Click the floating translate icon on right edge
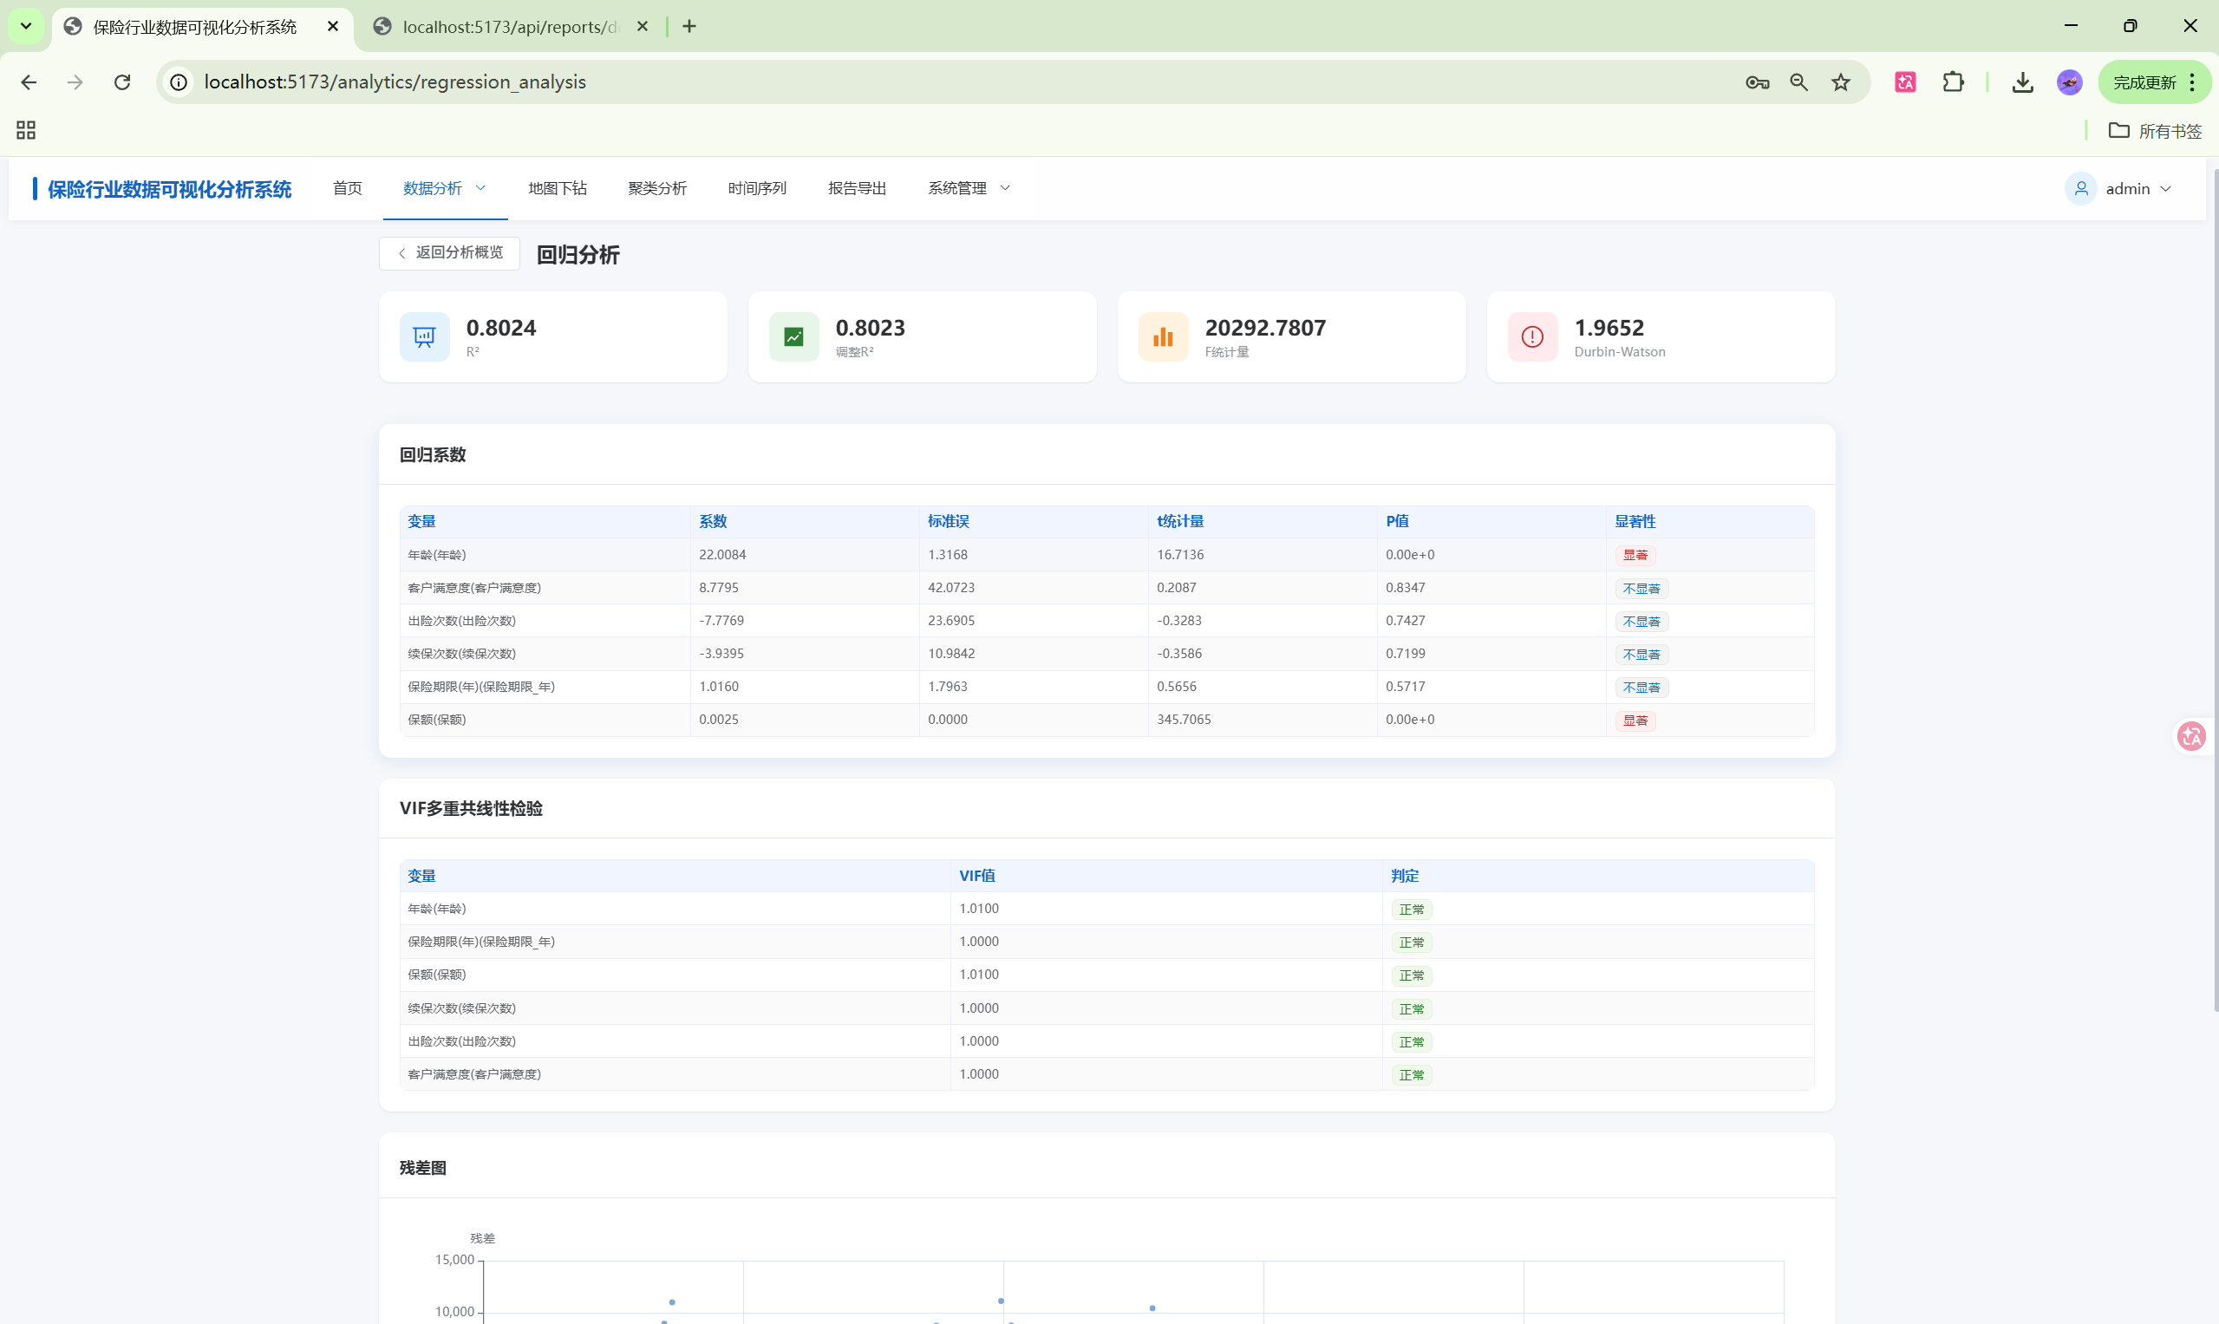The height and width of the screenshot is (1324, 2219). click(x=2190, y=736)
